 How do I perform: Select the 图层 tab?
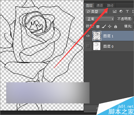[89, 6]
